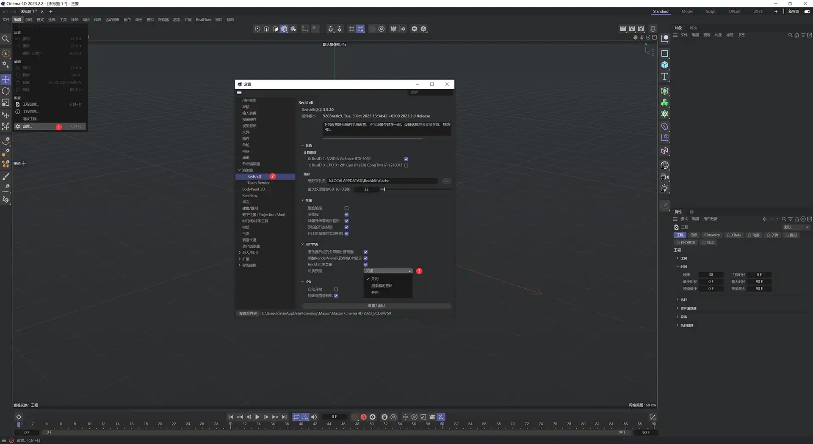Open the RealFlow menu in menu bar
813x444 pixels.
click(x=203, y=19)
